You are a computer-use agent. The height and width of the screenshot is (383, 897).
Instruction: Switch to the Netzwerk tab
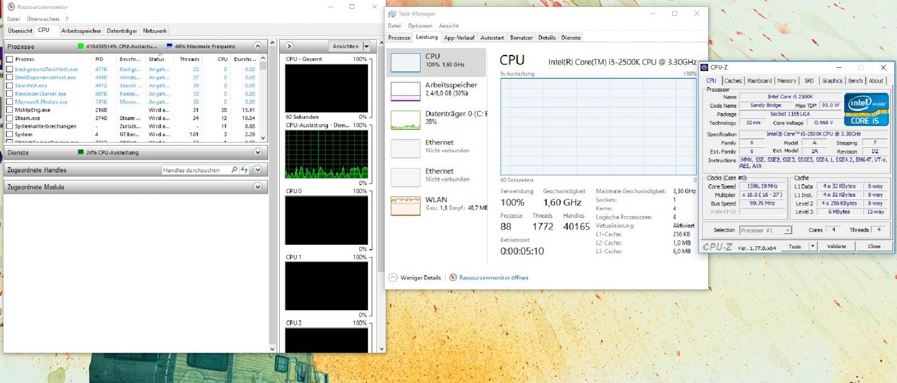[x=155, y=31]
